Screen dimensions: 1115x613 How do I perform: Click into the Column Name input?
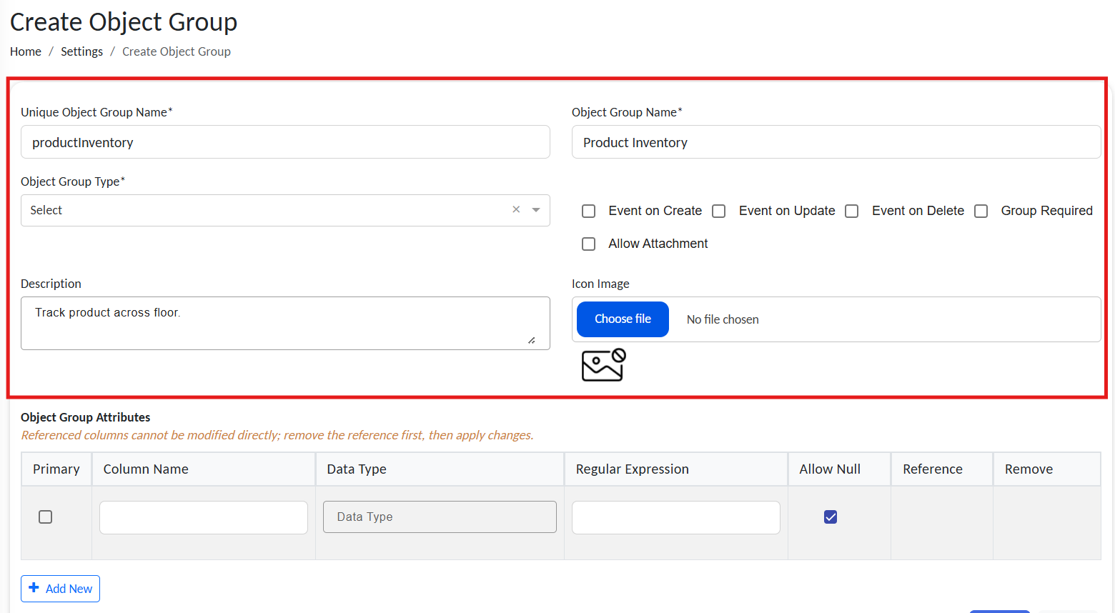(x=204, y=517)
